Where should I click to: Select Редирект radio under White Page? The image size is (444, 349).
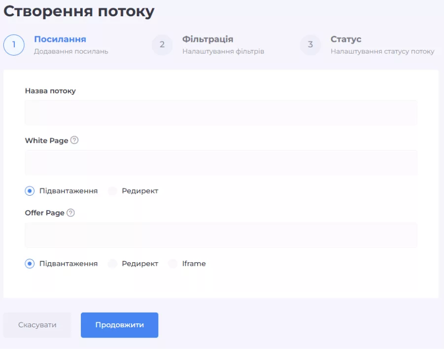point(112,191)
